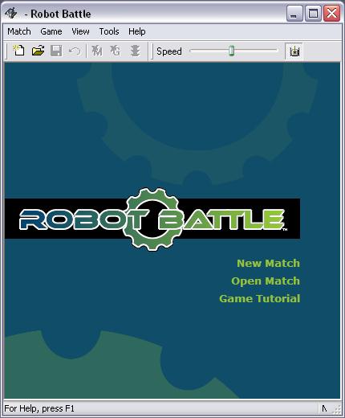The width and height of the screenshot is (345, 418).
Task: Open the View menu
Action: point(80,31)
